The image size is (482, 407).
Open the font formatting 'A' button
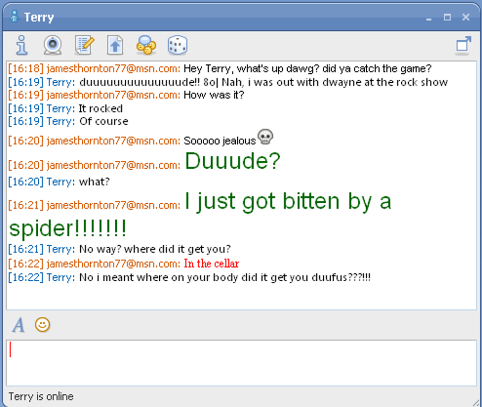[18, 325]
